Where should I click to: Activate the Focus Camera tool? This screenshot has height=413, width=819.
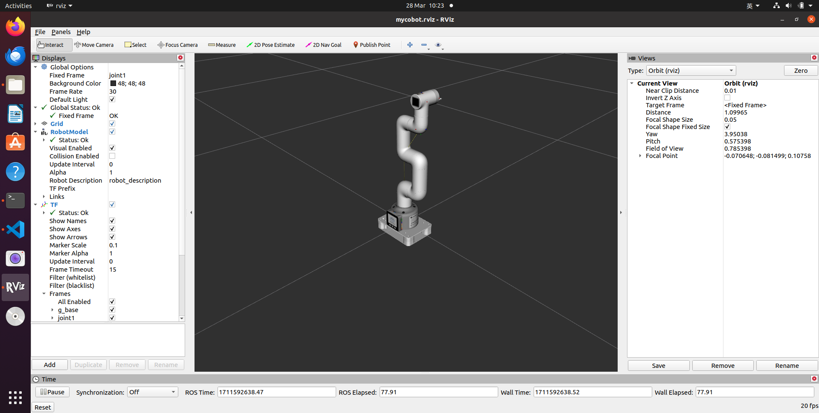click(177, 45)
